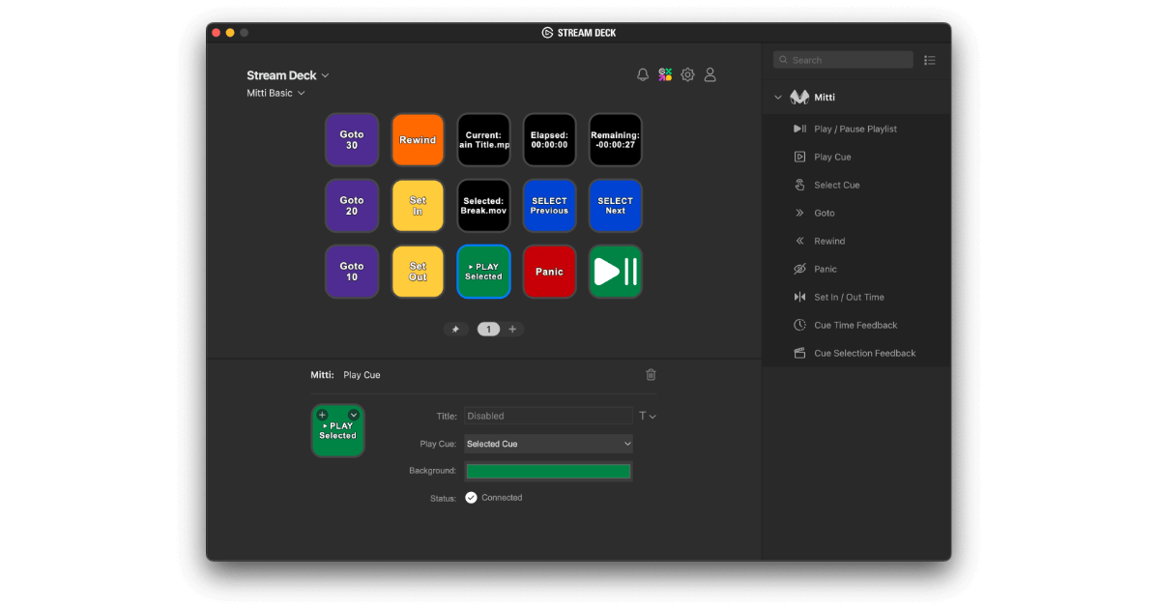Image resolution: width=1160 pixels, height=609 pixels.
Task: Open the notifications bell
Action: (x=643, y=74)
